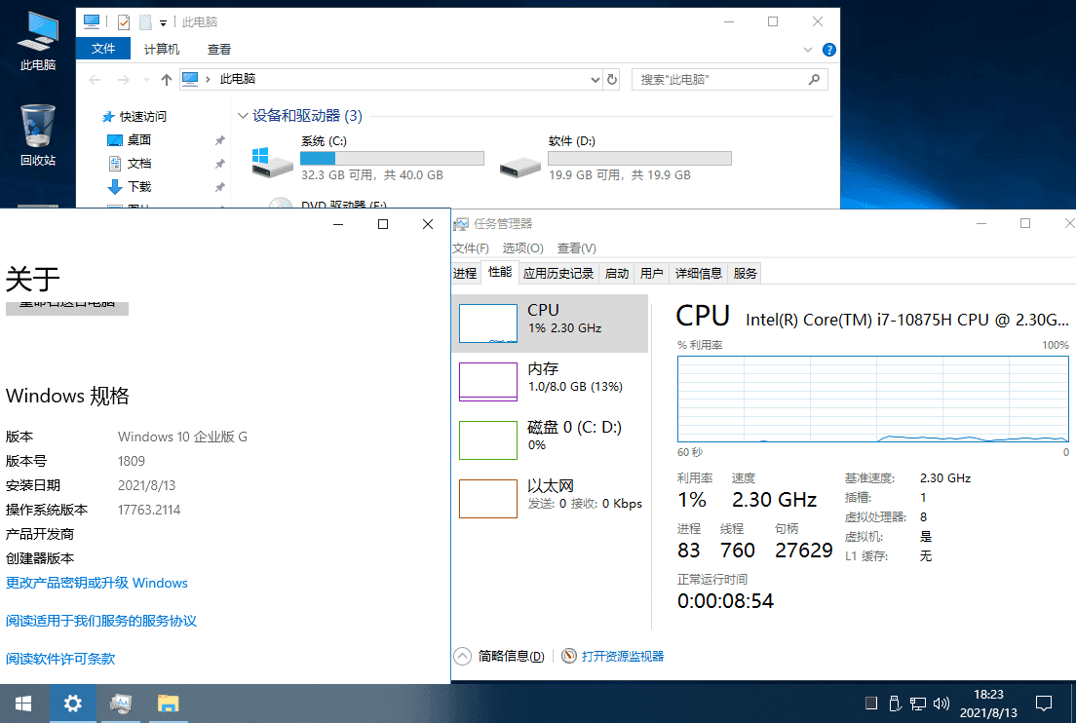Viewport: 1076px width, 723px height.
Task: Open the Start menu
Action: [22, 703]
